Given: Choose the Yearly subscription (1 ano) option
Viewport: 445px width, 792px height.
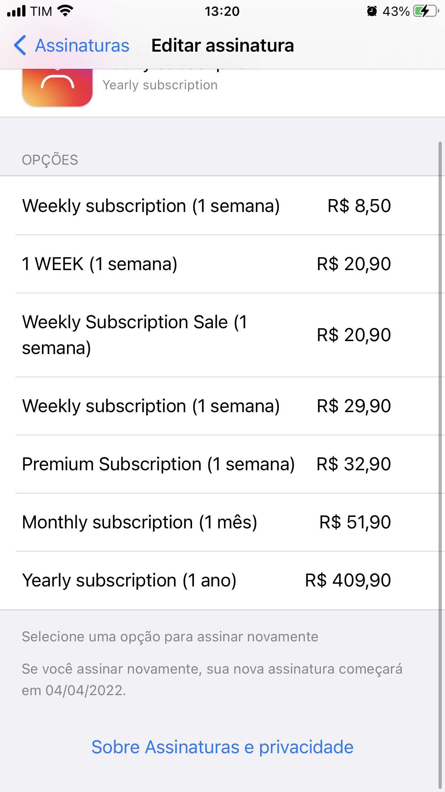Looking at the screenshot, I should click(x=206, y=580).
